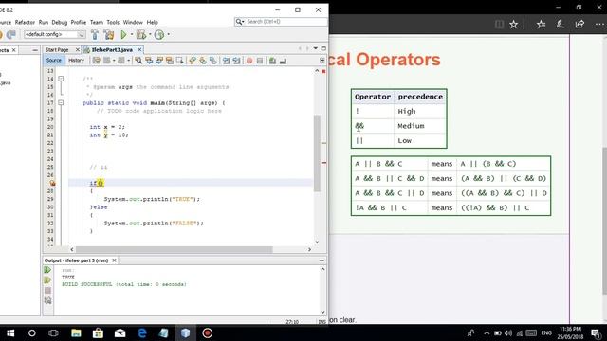Click the Last Edit editor toolbar icon
The image size is (607, 341).
coord(97,61)
